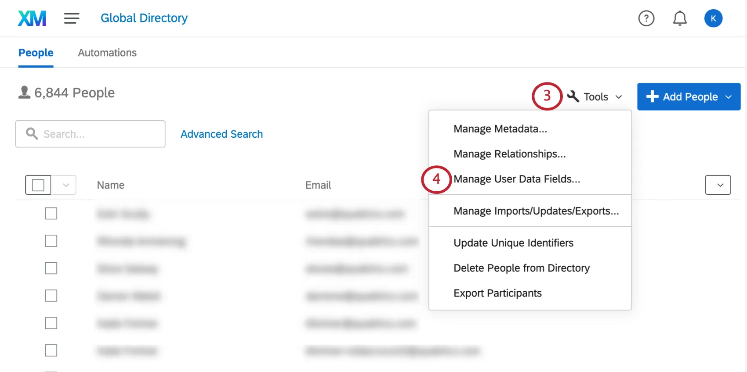The width and height of the screenshot is (747, 372).
Task: Click the K user account avatar
Action: (713, 18)
